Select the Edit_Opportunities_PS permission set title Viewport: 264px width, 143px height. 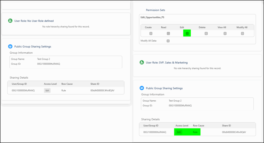click(x=153, y=17)
